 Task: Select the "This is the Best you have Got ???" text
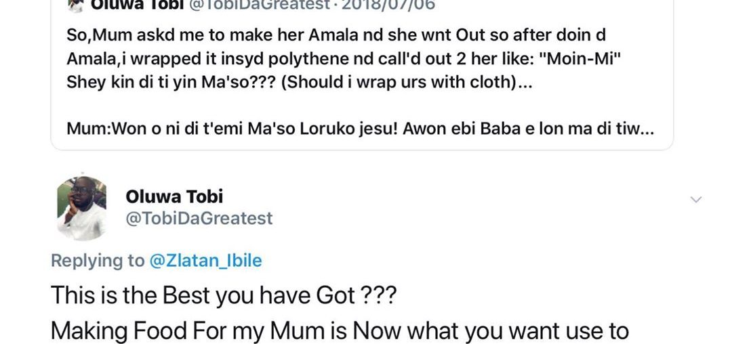coord(222,295)
